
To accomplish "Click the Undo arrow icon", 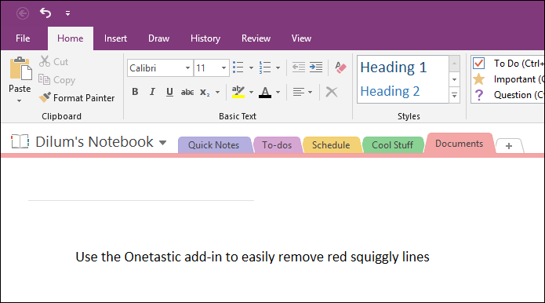I will click(x=45, y=13).
